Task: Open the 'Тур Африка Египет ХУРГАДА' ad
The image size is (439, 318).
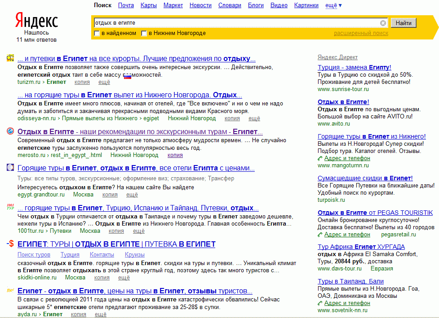Action: [x=361, y=247]
